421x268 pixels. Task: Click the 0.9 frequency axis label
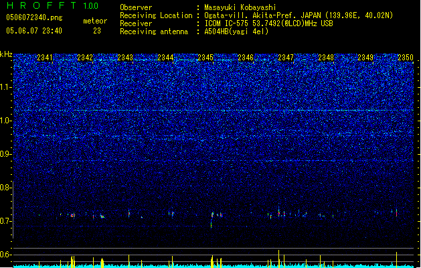pos(6,154)
